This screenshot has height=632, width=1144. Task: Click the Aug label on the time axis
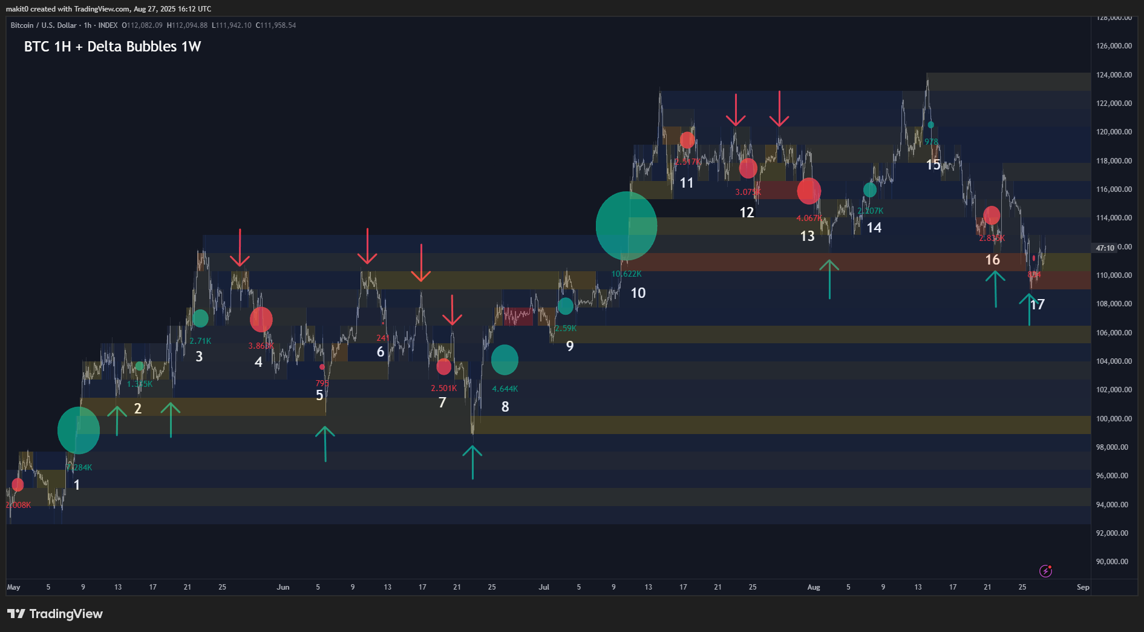pos(814,587)
